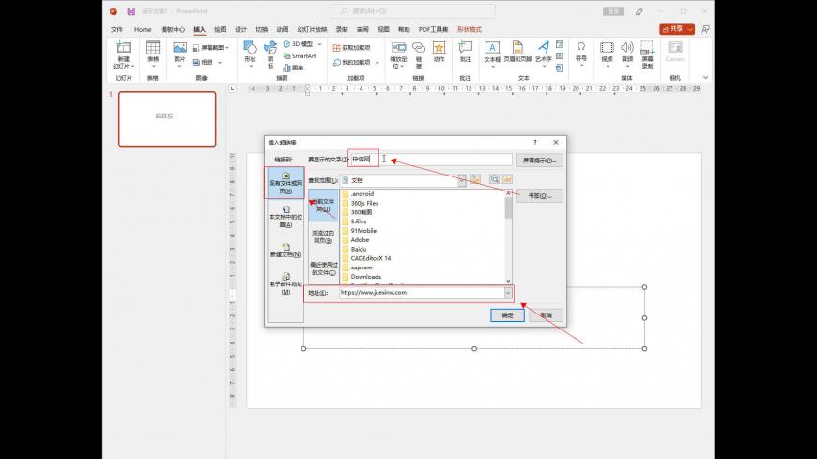This screenshot has height=459, width=817.
Task: Click the 文本框 icon in ribbon
Action: click(492, 47)
